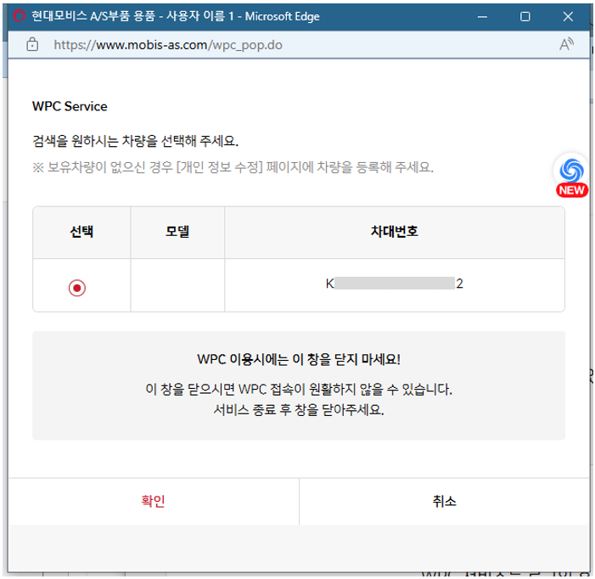Click the 선택 column header

point(81,232)
